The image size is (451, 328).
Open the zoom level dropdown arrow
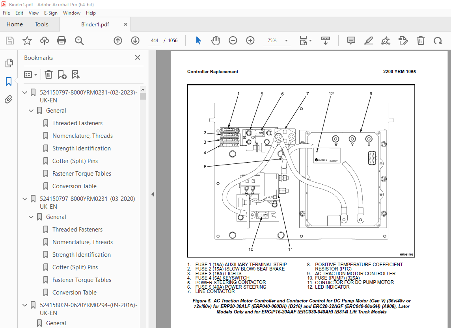(286, 41)
